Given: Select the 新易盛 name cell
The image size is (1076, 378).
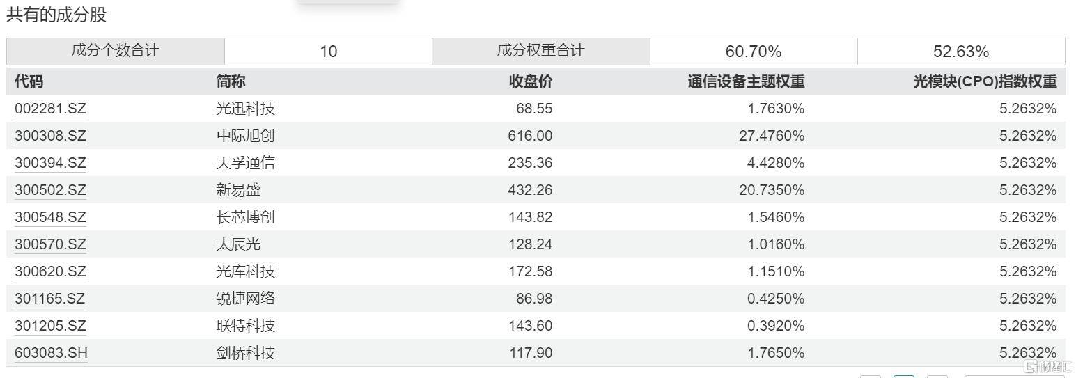Looking at the screenshot, I should (x=238, y=190).
